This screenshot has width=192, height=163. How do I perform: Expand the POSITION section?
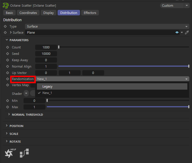[7, 126]
